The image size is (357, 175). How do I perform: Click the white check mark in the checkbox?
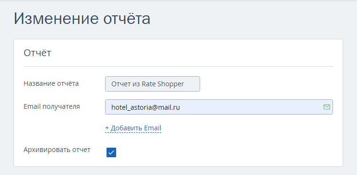pos(111,152)
